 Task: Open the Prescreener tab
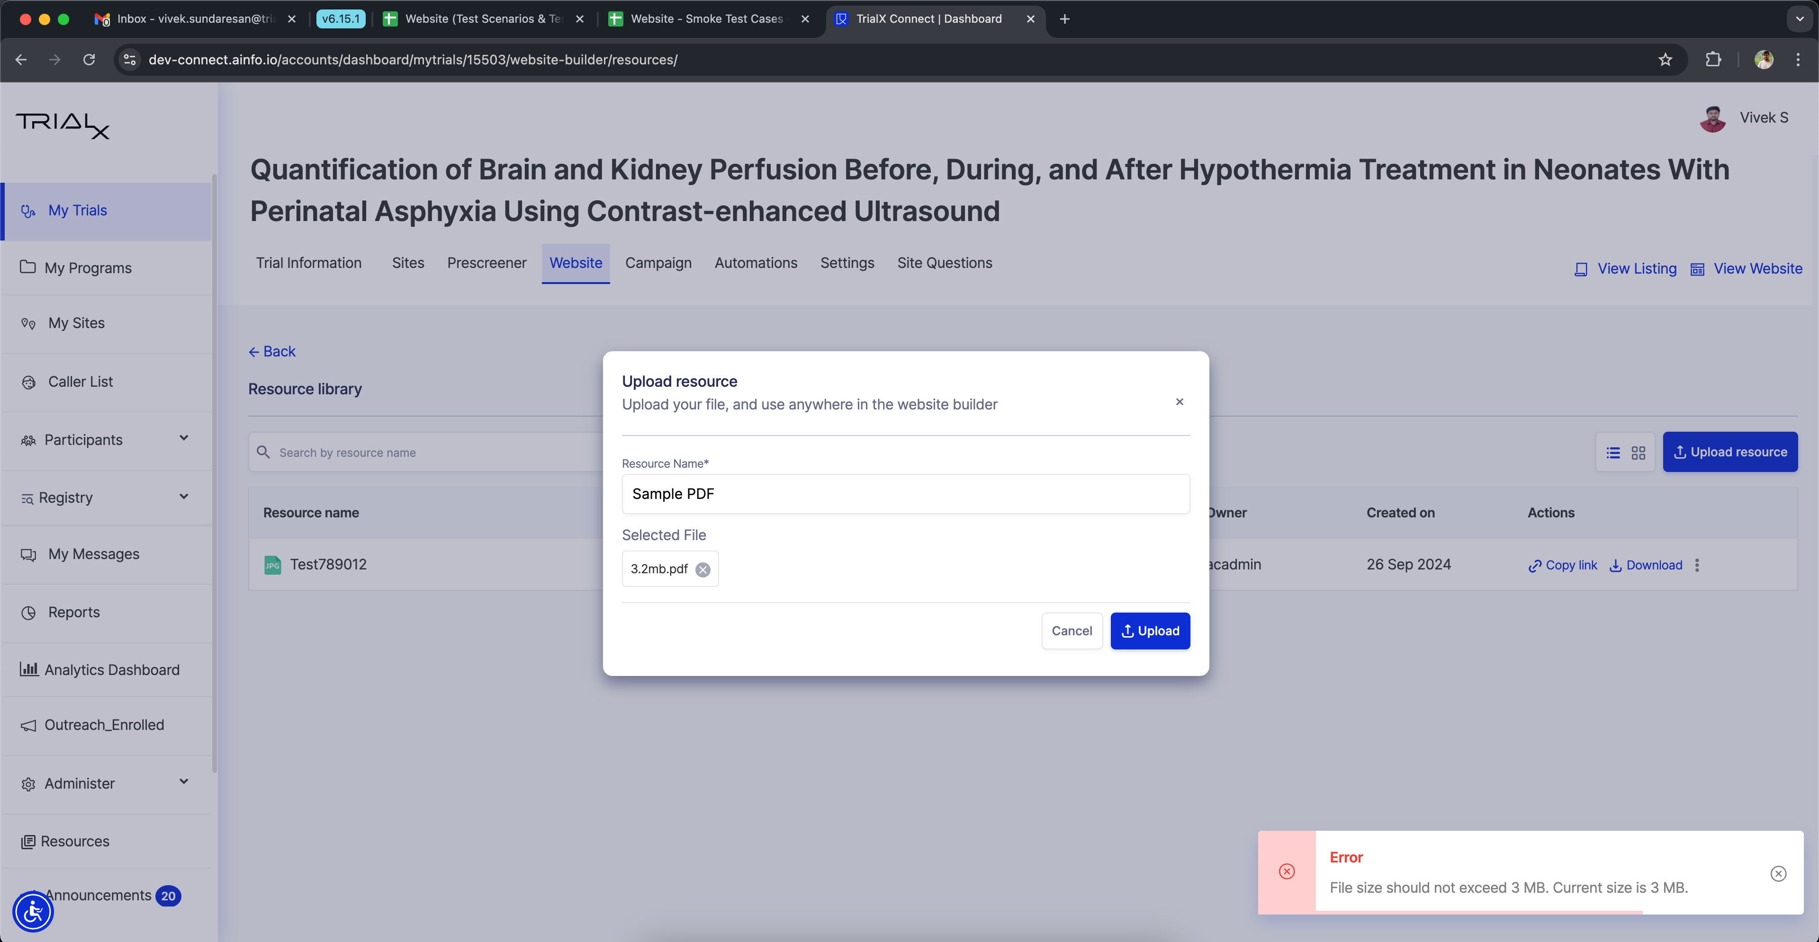(486, 263)
